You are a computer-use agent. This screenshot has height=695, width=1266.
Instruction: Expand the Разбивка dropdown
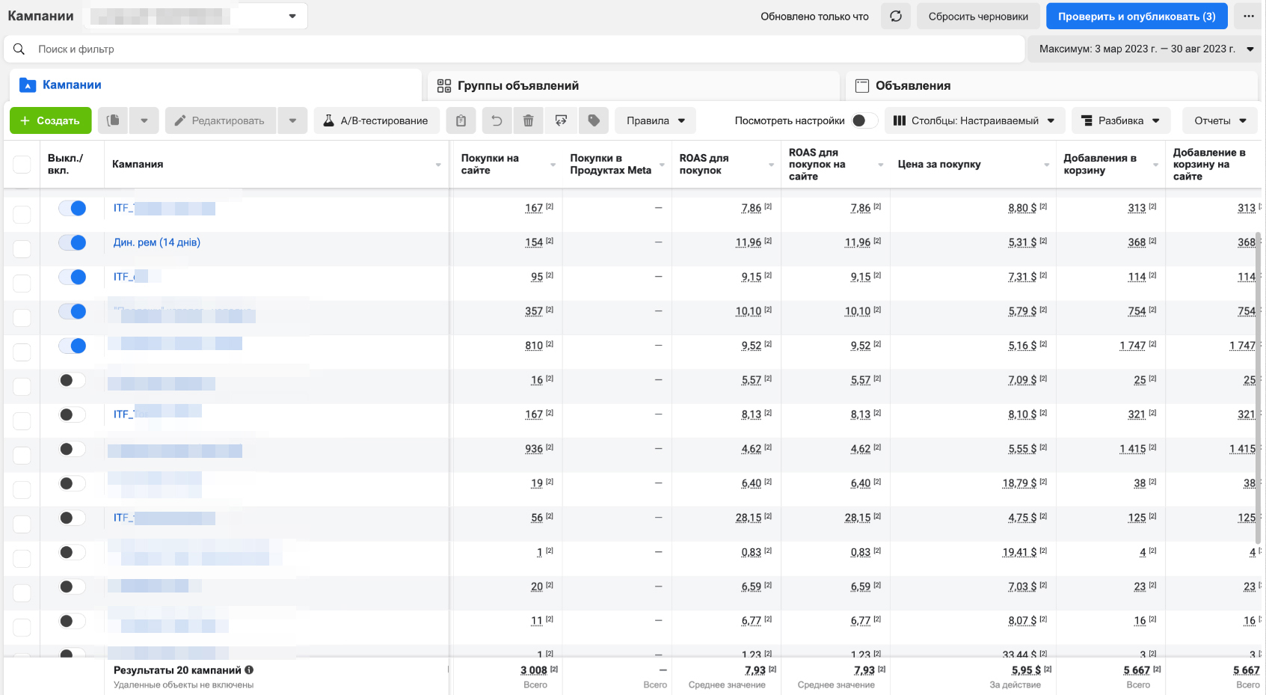(x=1120, y=120)
